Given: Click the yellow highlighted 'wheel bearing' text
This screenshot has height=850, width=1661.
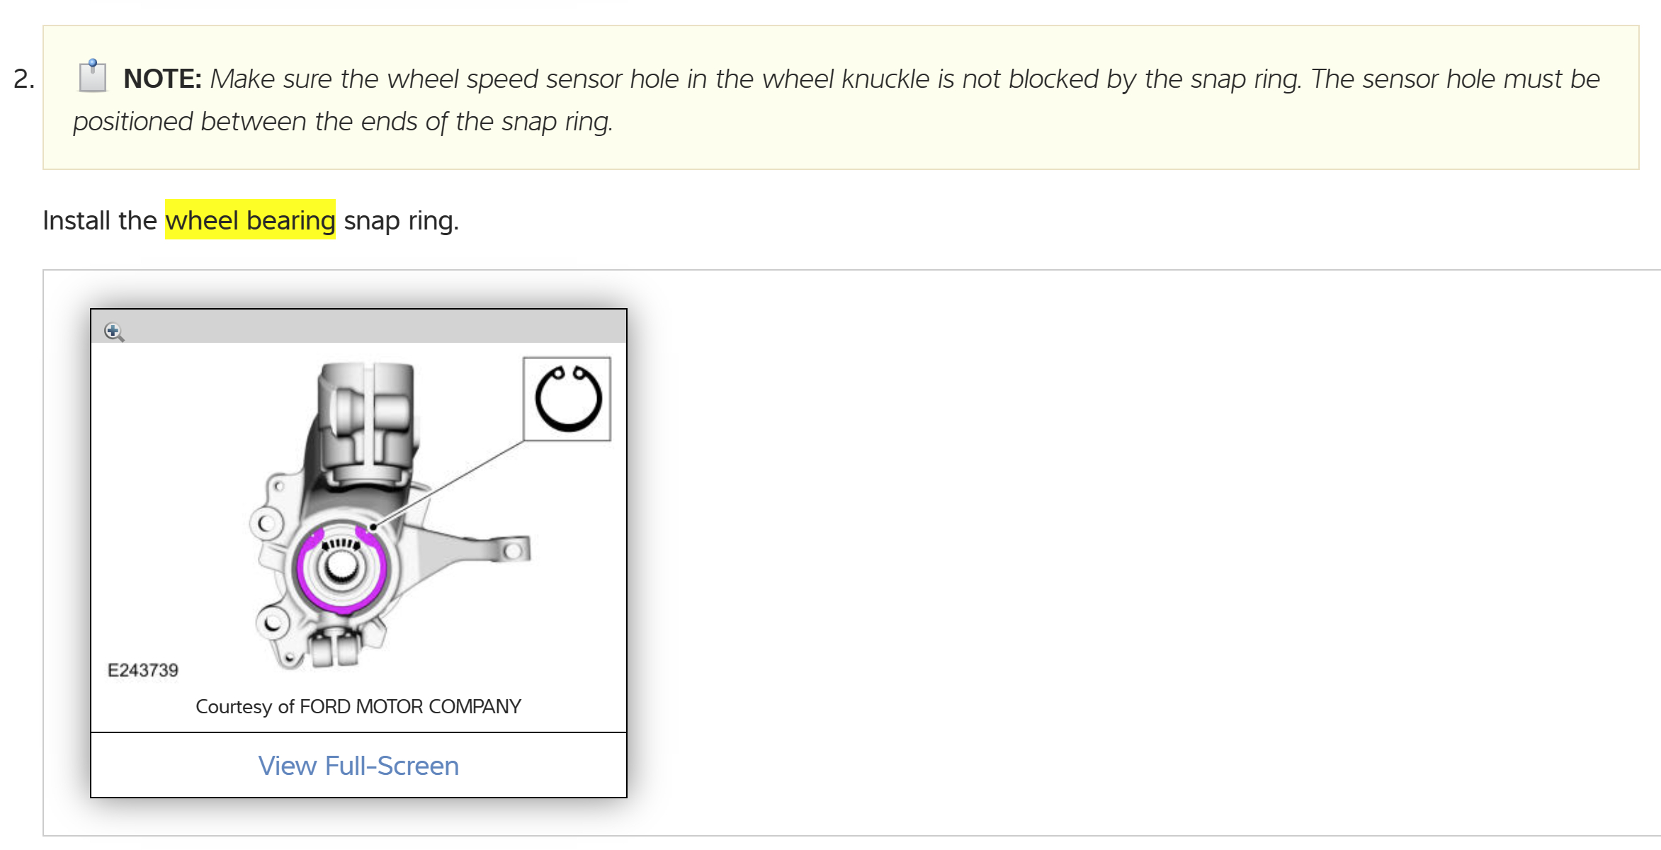Looking at the screenshot, I should (250, 220).
